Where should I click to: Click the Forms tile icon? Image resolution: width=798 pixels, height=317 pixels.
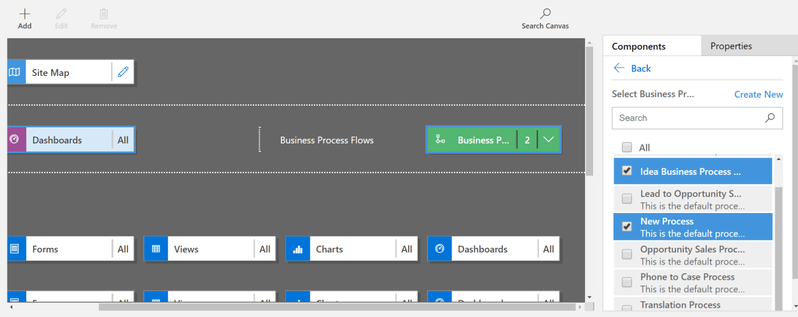coord(15,249)
